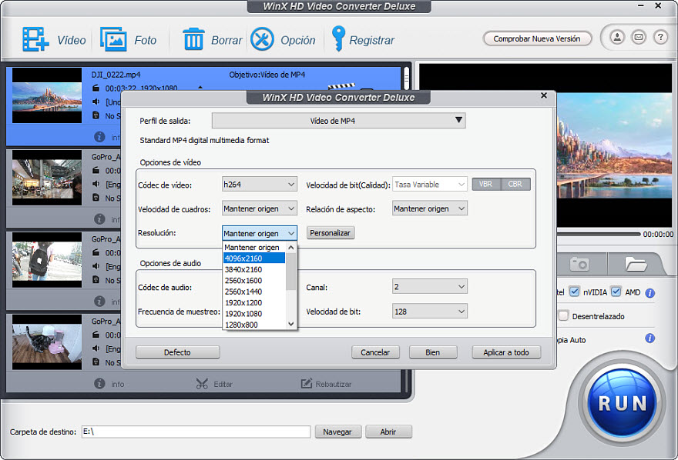Close the settings dialog

(544, 95)
